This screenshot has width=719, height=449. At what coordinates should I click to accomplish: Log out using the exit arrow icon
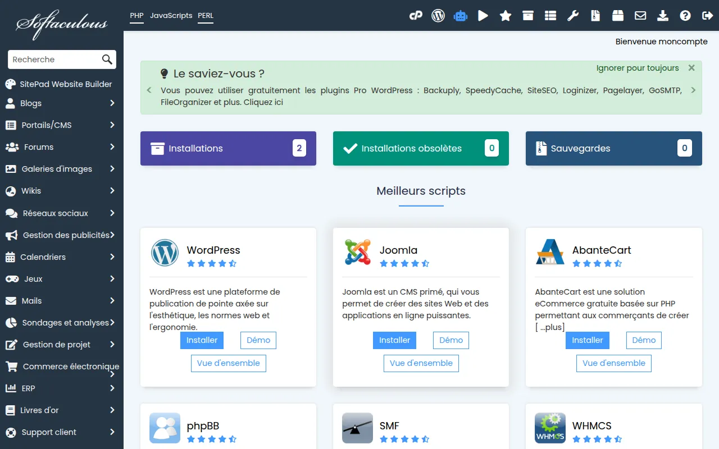708,16
